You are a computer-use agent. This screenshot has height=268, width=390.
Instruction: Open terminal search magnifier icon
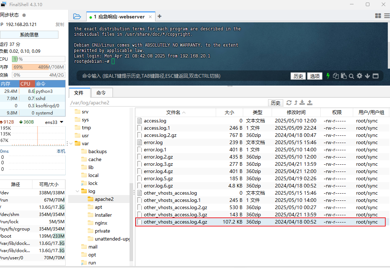(x=351, y=76)
